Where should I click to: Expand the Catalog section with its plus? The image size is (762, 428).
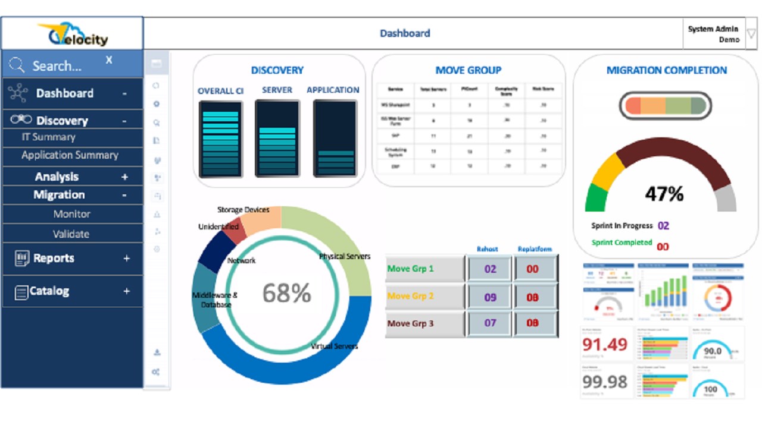[x=126, y=291]
